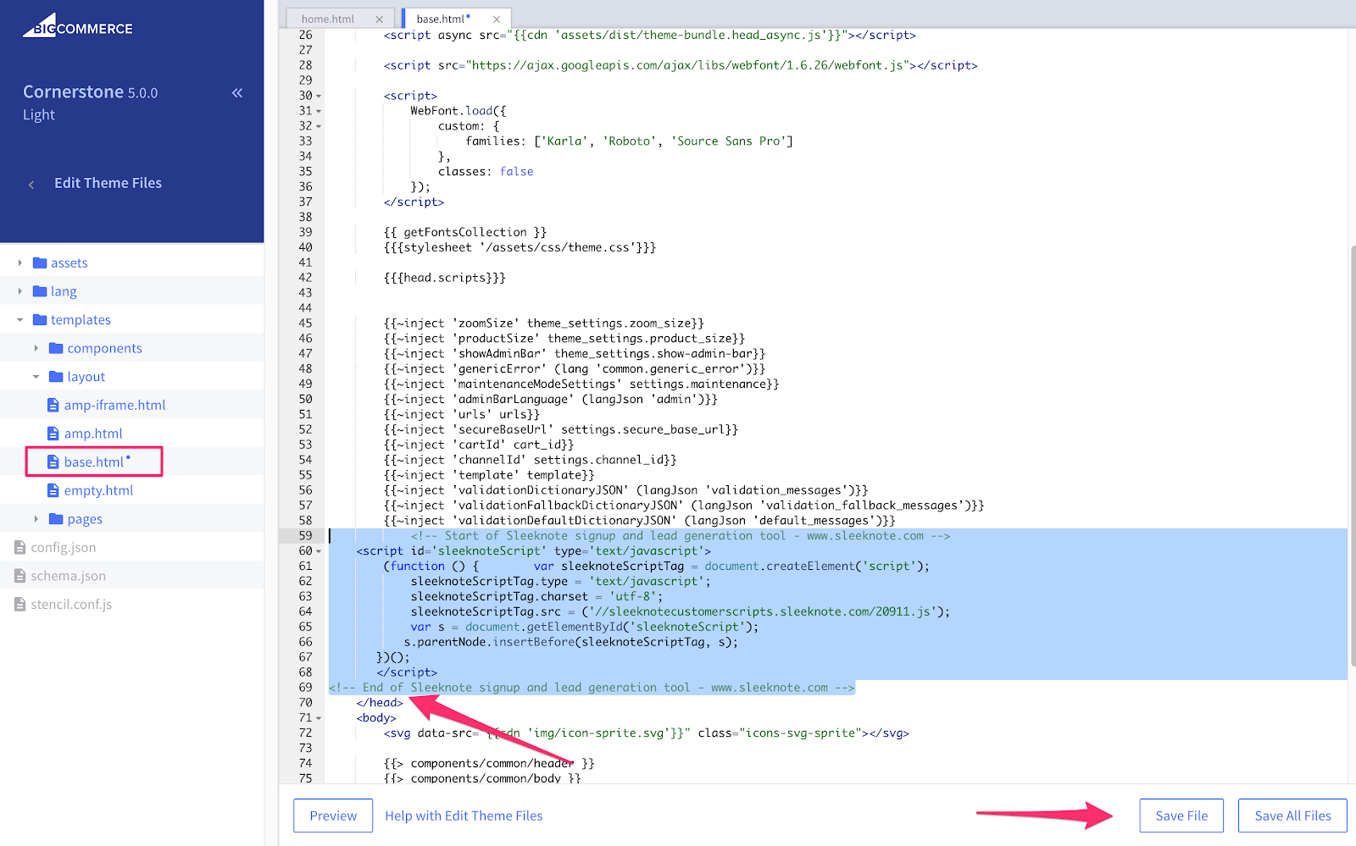Screen dimensions: 1356x846
Task: Click the amp.html file icon
Action: [53, 434]
